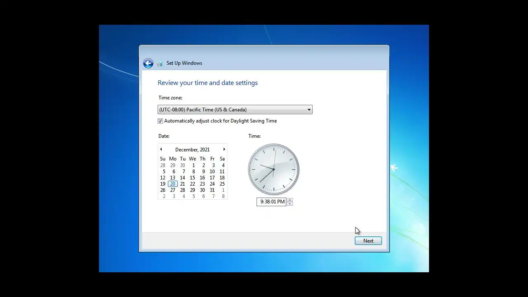Image resolution: width=528 pixels, height=297 pixels.
Task: Select December 22 in the calendar
Action: (193, 184)
